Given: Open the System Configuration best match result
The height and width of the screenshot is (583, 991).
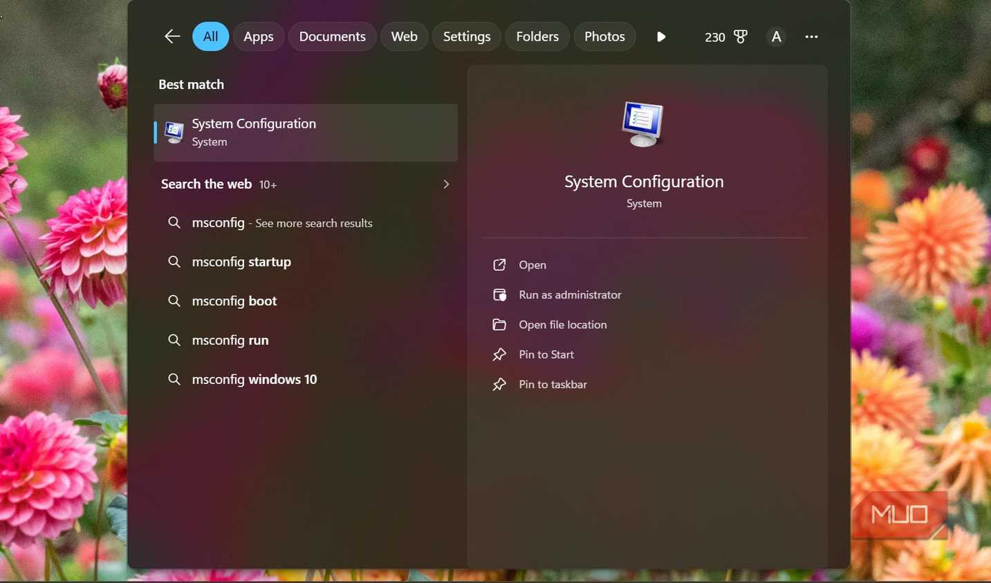Looking at the screenshot, I should [306, 133].
